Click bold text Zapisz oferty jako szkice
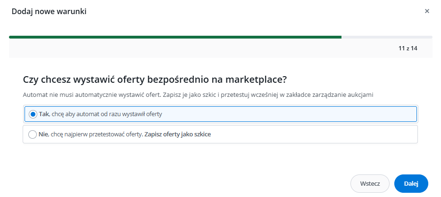The image size is (441, 197). pos(178,134)
